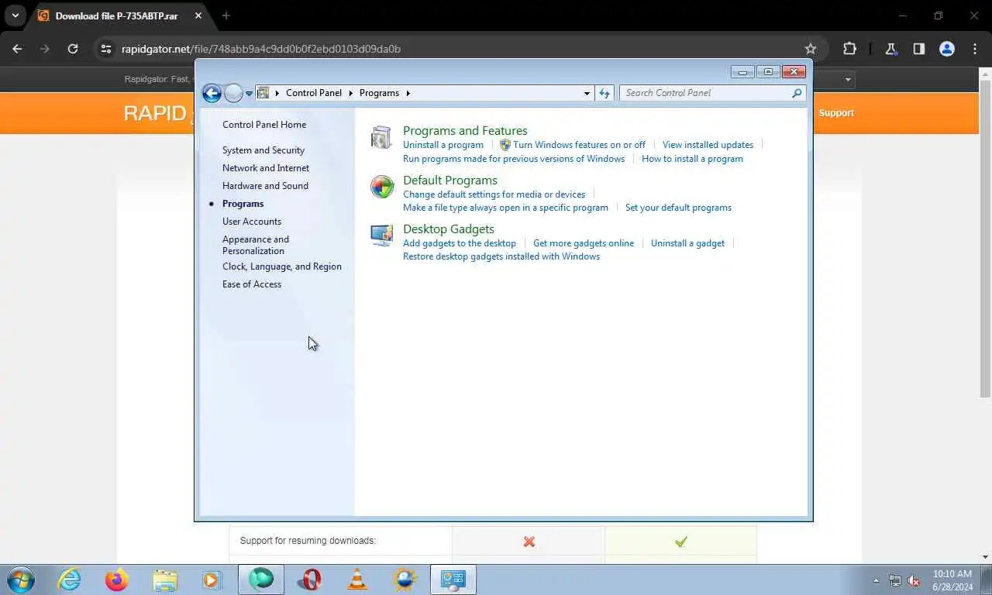
Task: Click Uninstall a program link
Action: pos(443,145)
